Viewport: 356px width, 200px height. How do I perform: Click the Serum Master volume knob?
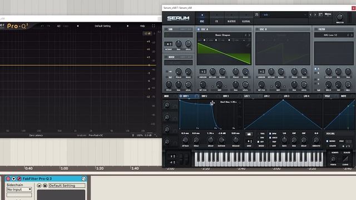340,17
